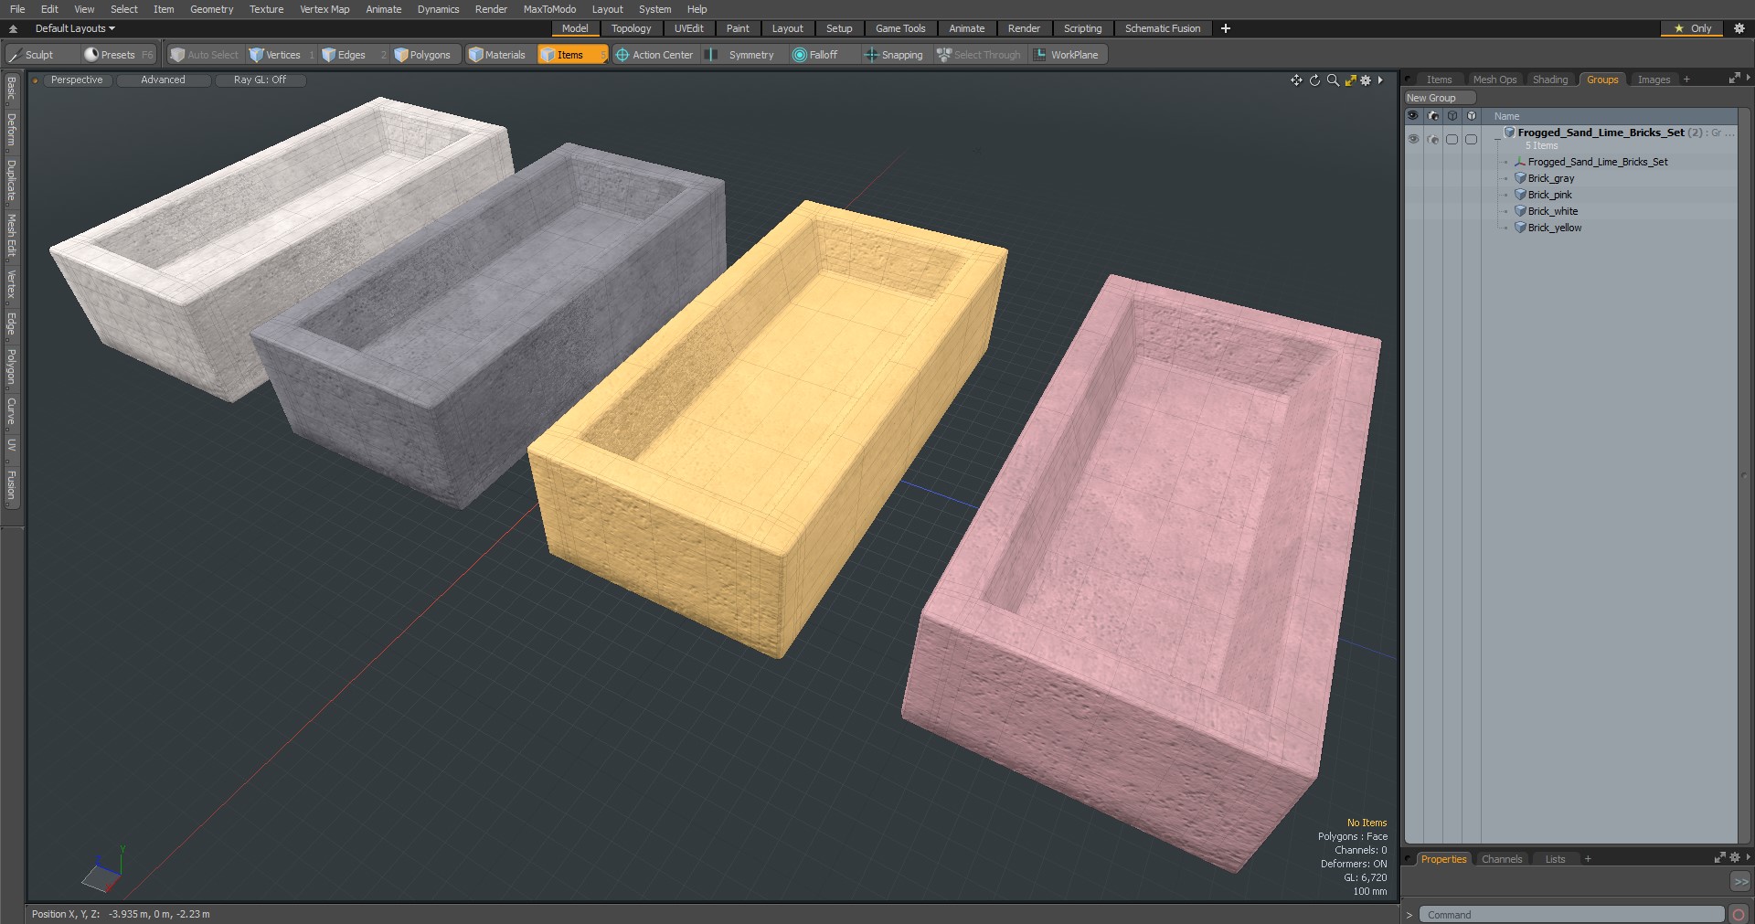The image size is (1755, 924).
Task: Open the Geometry menu
Action: pos(211,9)
